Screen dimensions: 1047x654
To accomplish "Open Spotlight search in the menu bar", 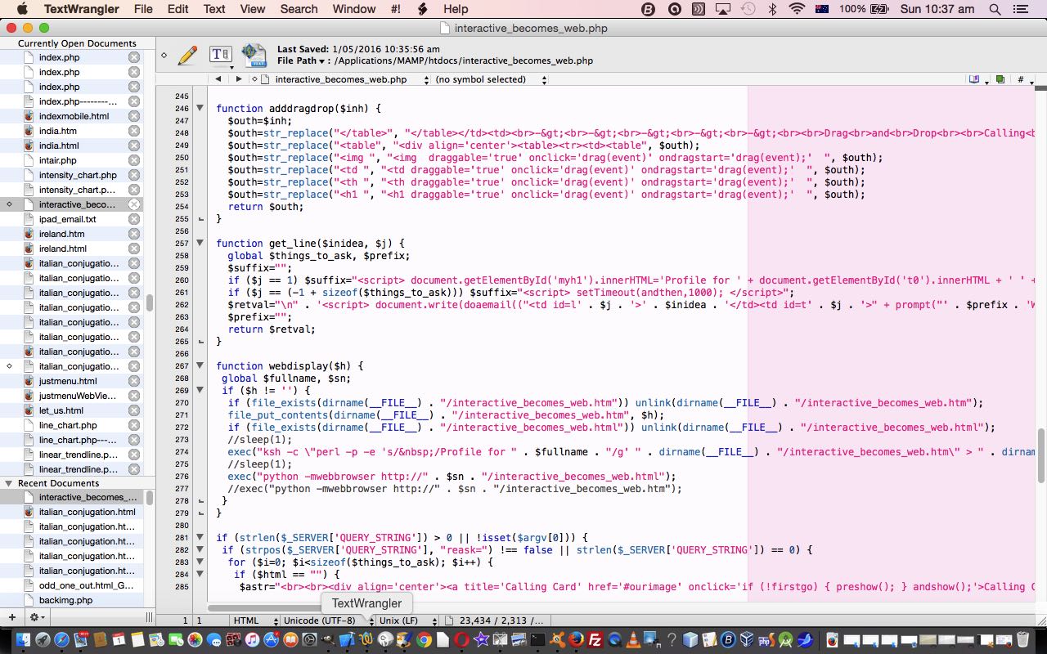I will [995, 9].
